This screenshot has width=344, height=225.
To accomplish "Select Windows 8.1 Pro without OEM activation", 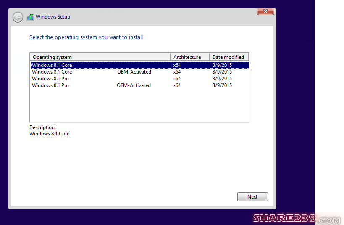I will click(140, 79).
